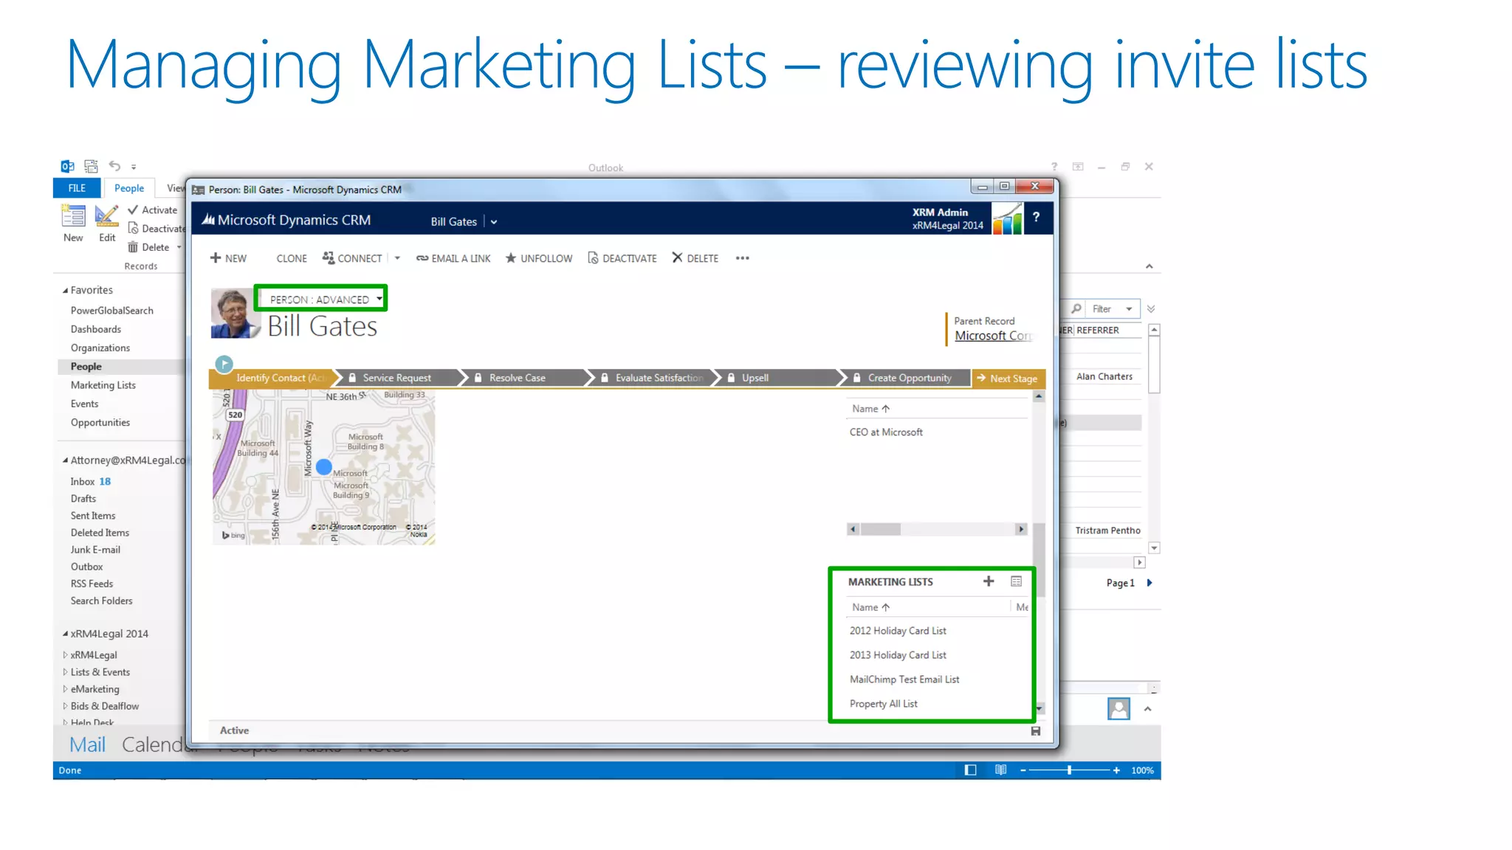Click the zoom in plus button
The image size is (1512, 850).
1116,770
